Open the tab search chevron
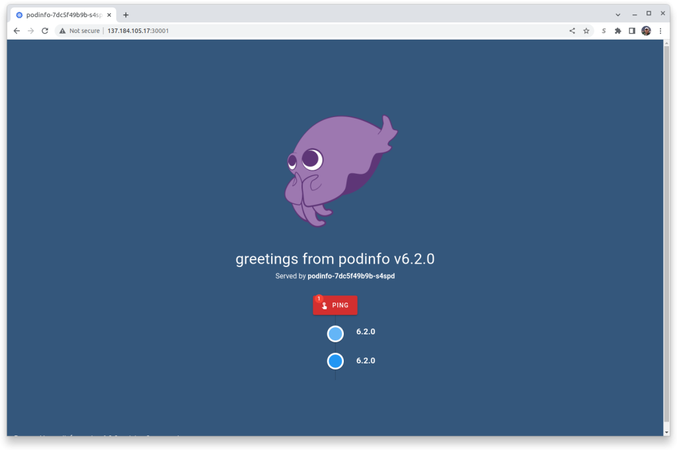This screenshot has height=450, width=677. pos(617,13)
